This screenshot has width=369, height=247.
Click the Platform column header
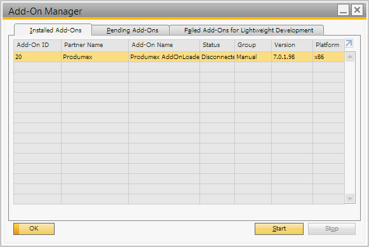click(328, 45)
